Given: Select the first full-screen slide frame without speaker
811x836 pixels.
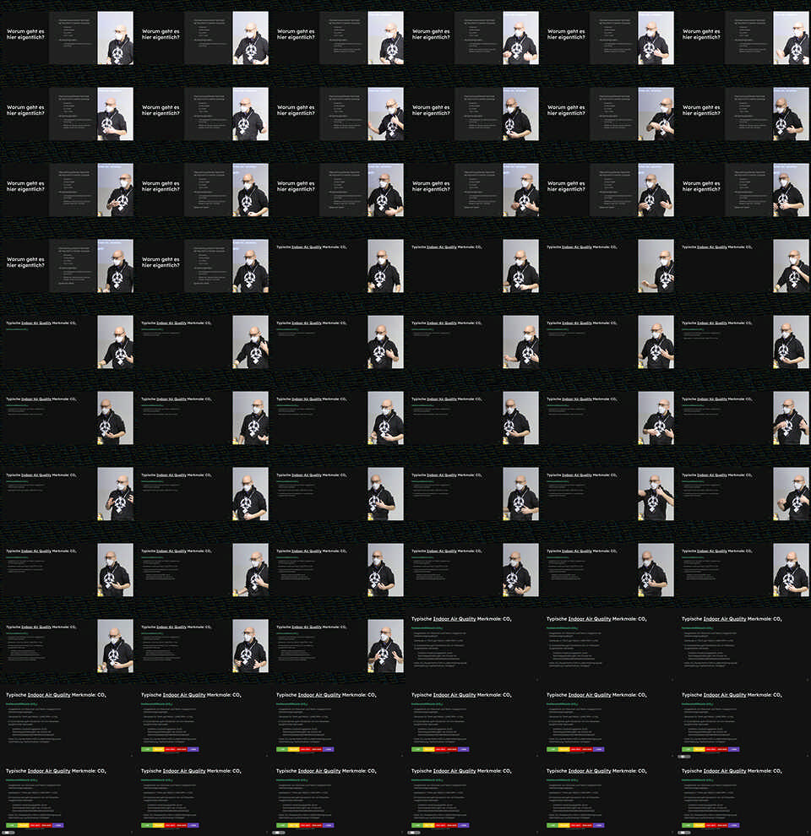Looking at the screenshot, I should [473, 646].
